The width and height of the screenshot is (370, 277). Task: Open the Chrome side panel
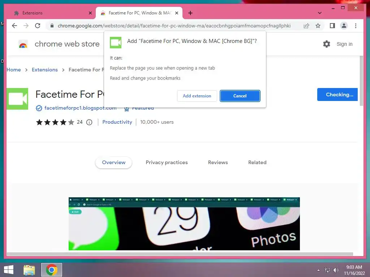click(x=332, y=26)
